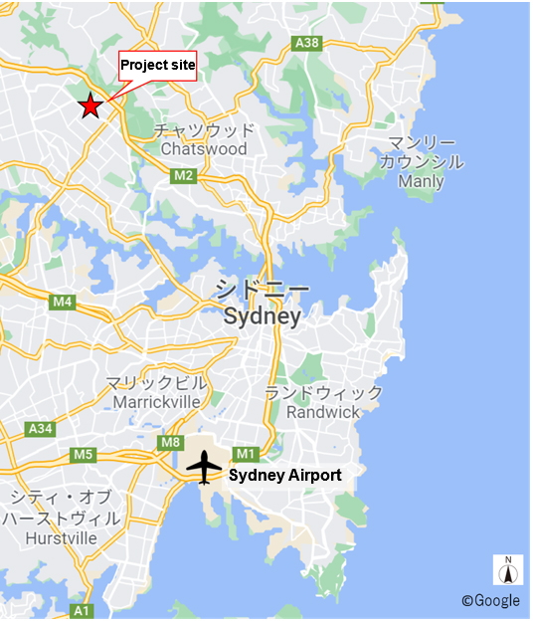
Task: Click the Project site callout box
Action: click(x=158, y=66)
